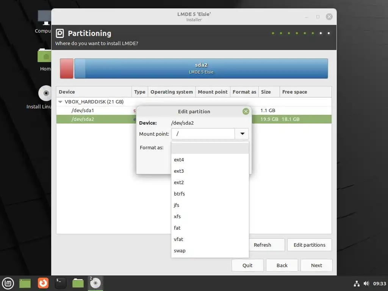Open the Files manager taskbar icon
388x291 pixels.
[x=78, y=283]
